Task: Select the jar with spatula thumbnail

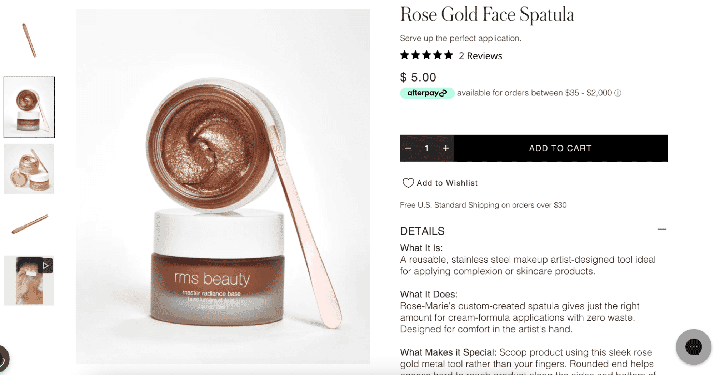Action: pos(29,107)
